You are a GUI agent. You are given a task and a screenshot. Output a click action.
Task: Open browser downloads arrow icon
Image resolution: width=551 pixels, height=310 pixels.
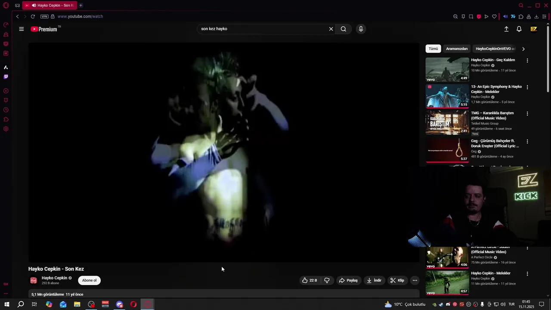536,16
